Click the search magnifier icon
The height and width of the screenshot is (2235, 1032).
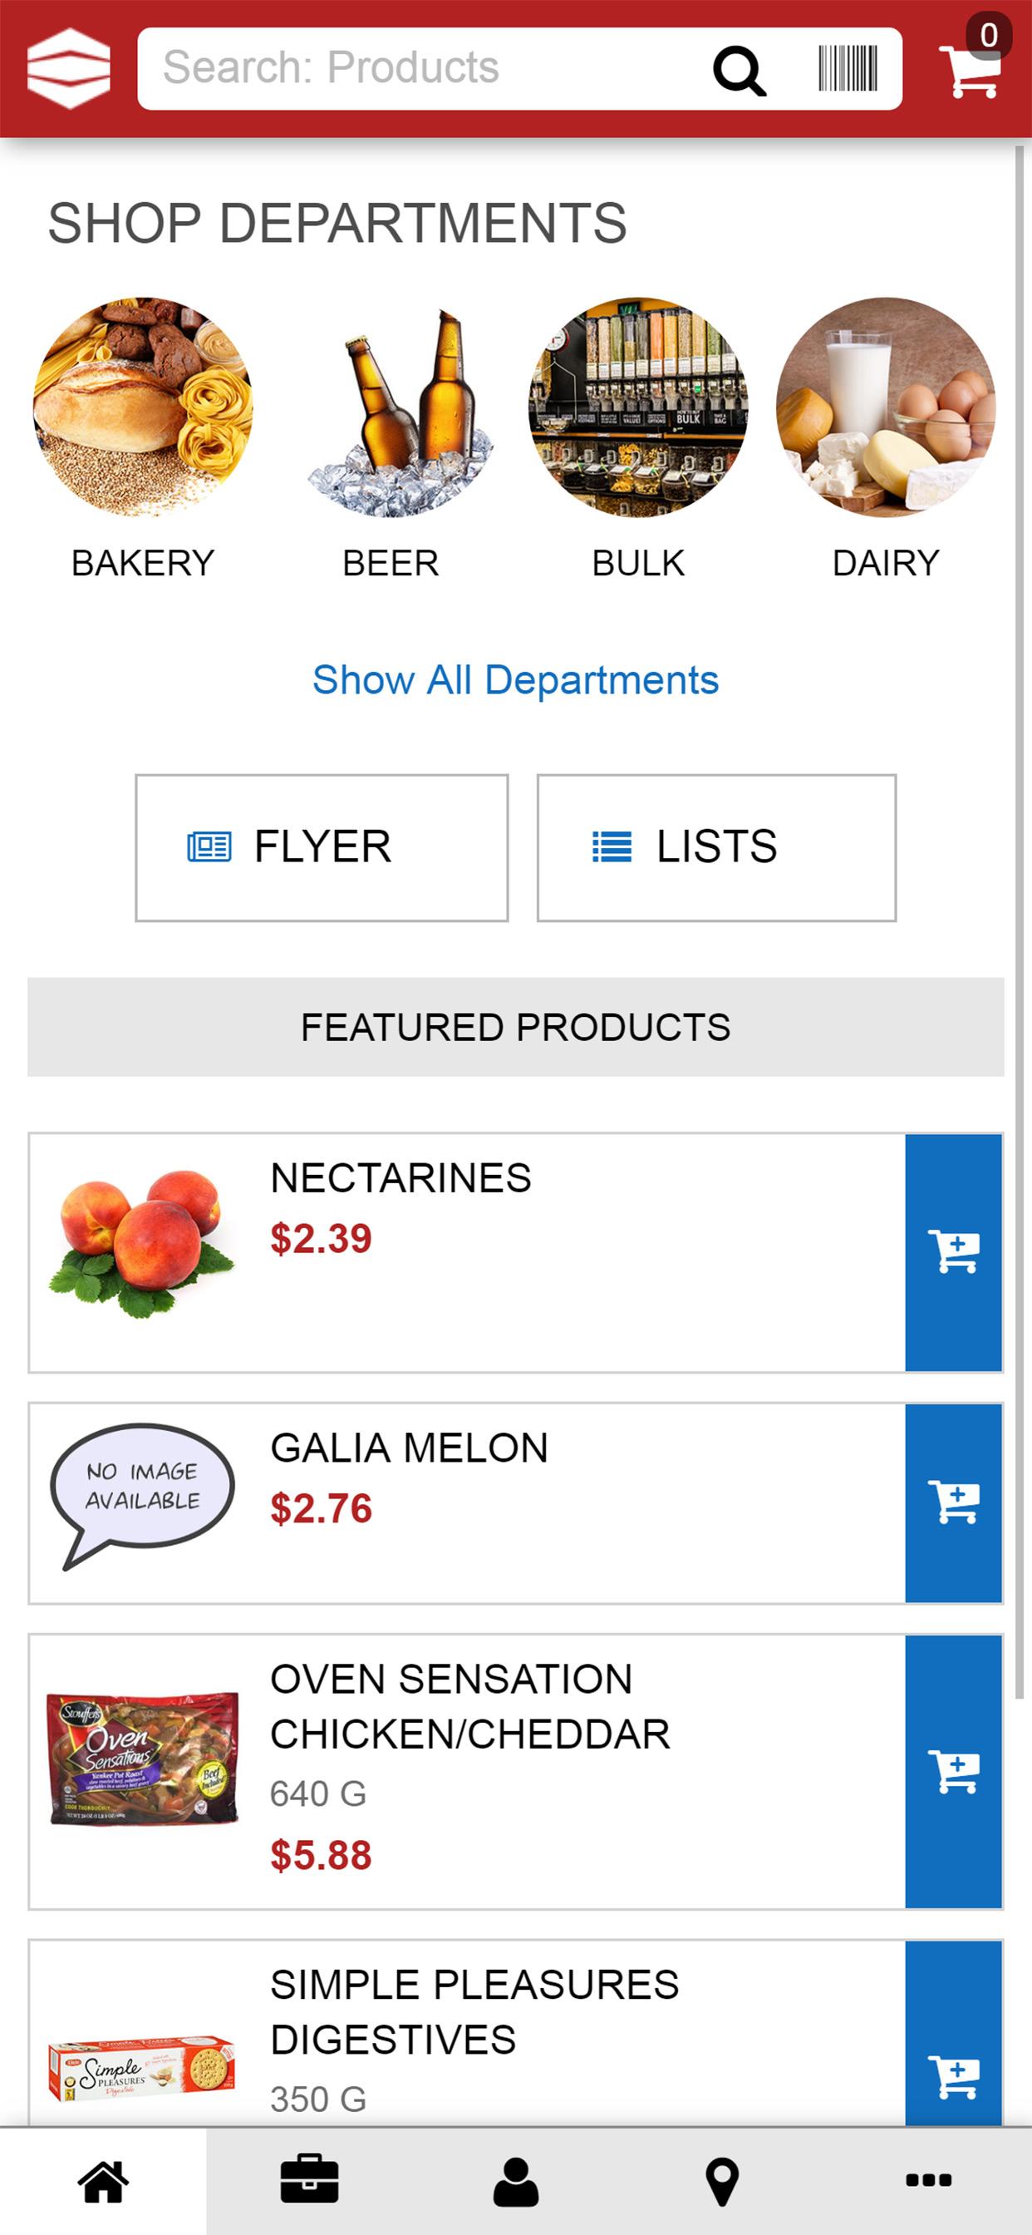[x=739, y=69]
